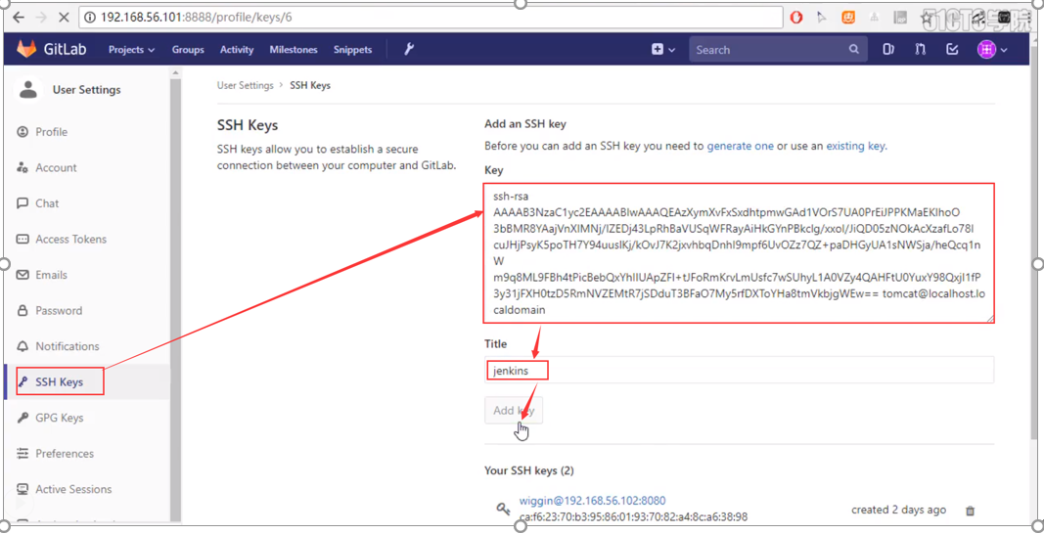Click the Password lock sidebar icon
Image resolution: width=1044 pixels, height=534 pixels.
click(x=23, y=310)
